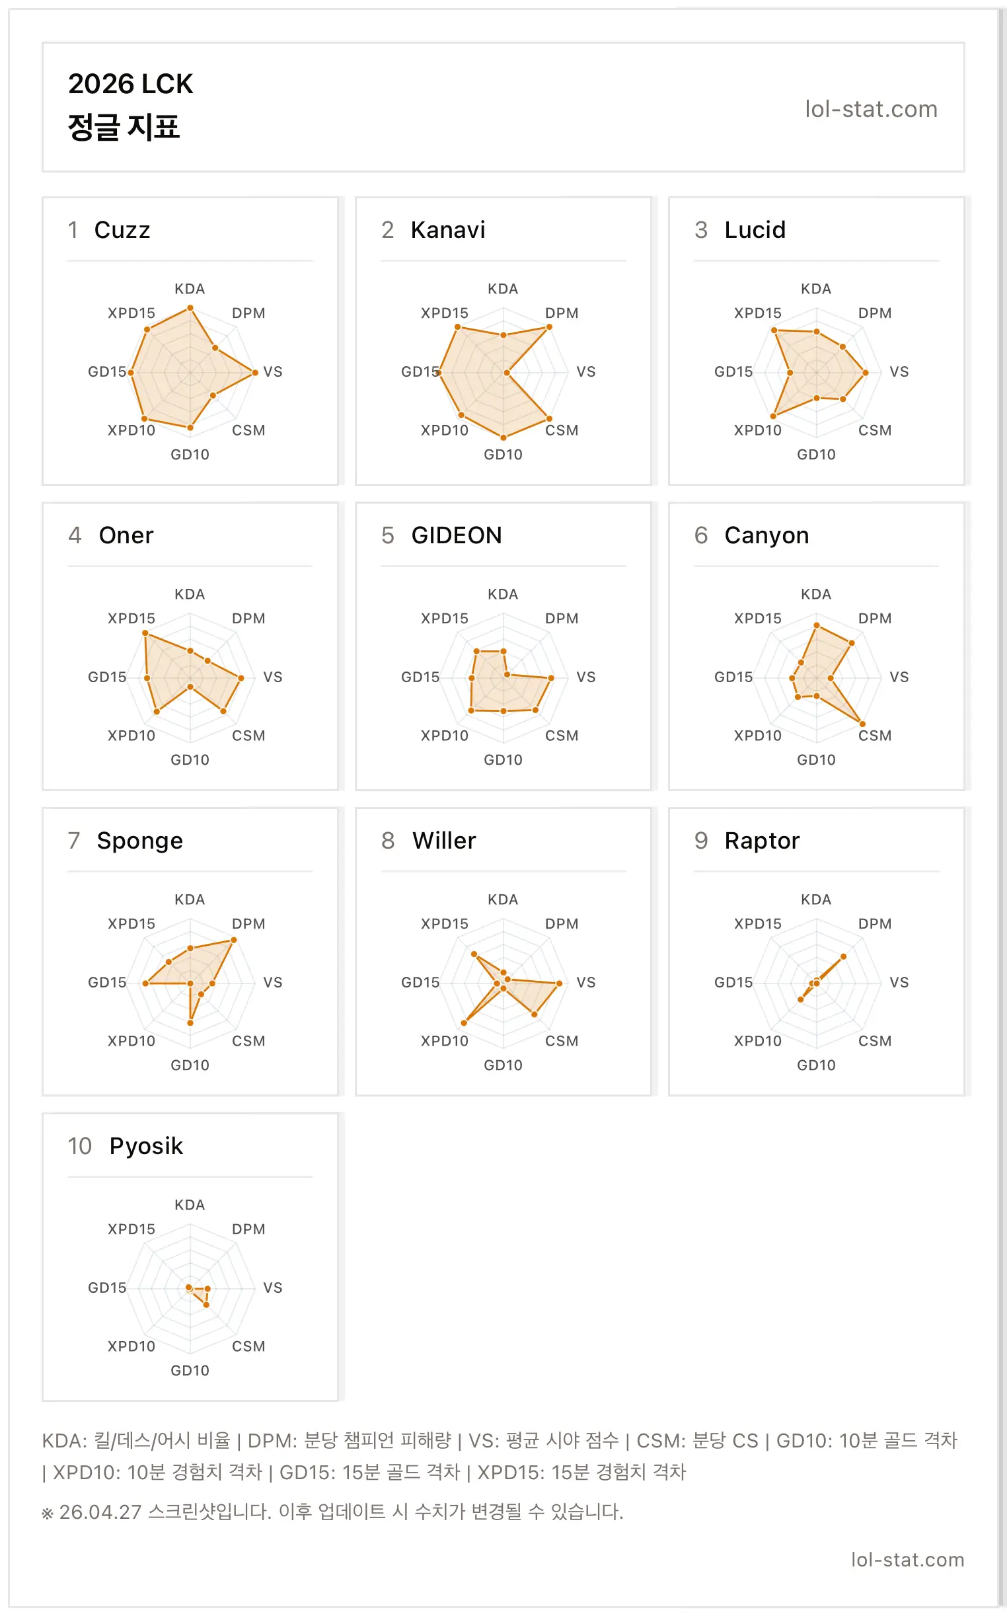Screen dimensions: 1007x1616
Task: Click Kanavi's GD10 data point
Action: click(503, 438)
